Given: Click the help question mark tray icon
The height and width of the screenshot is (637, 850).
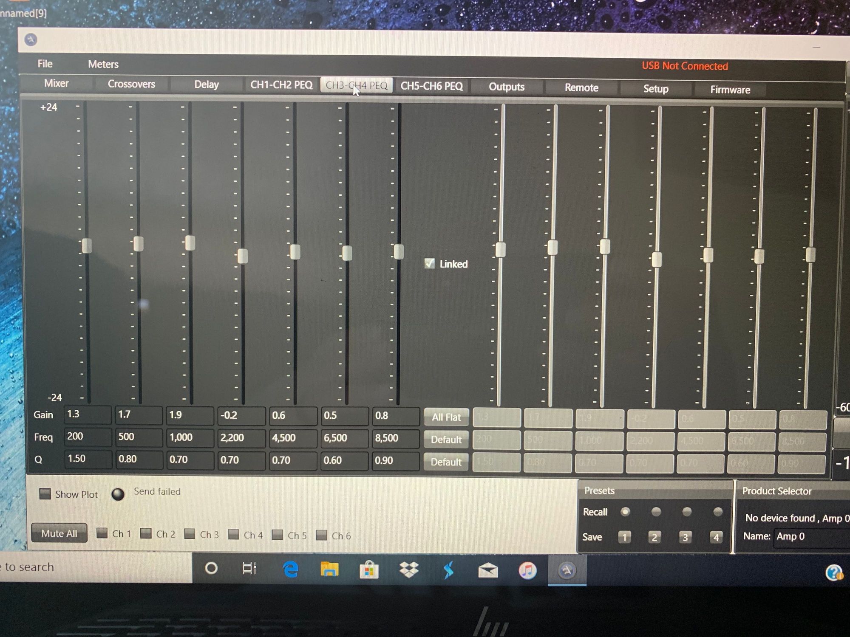Looking at the screenshot, I should click(834, 572).
